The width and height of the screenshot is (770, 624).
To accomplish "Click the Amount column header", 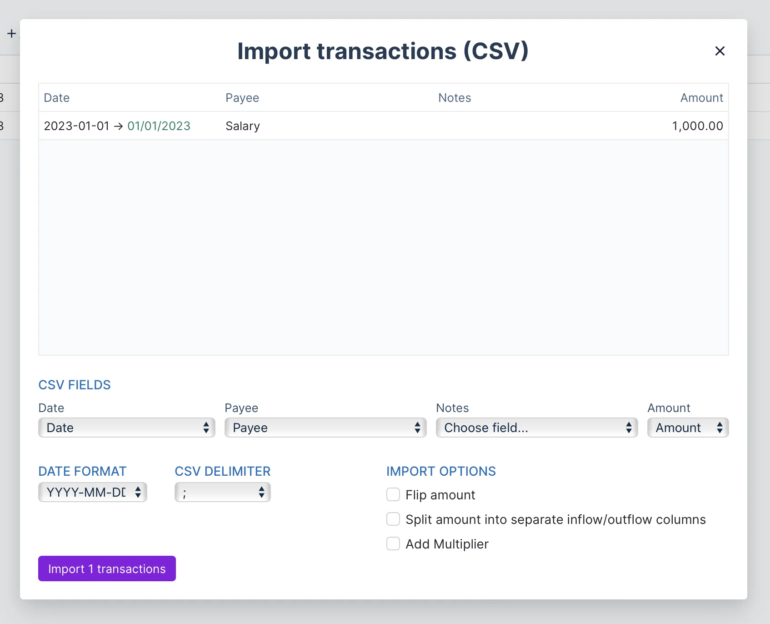I will click(701, 97).
